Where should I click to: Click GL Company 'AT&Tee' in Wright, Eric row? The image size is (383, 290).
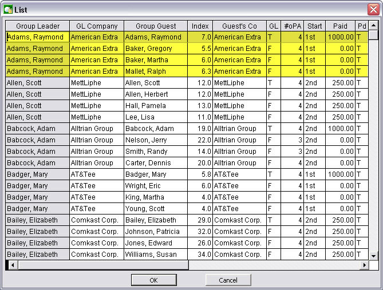(x=97, y=186)
